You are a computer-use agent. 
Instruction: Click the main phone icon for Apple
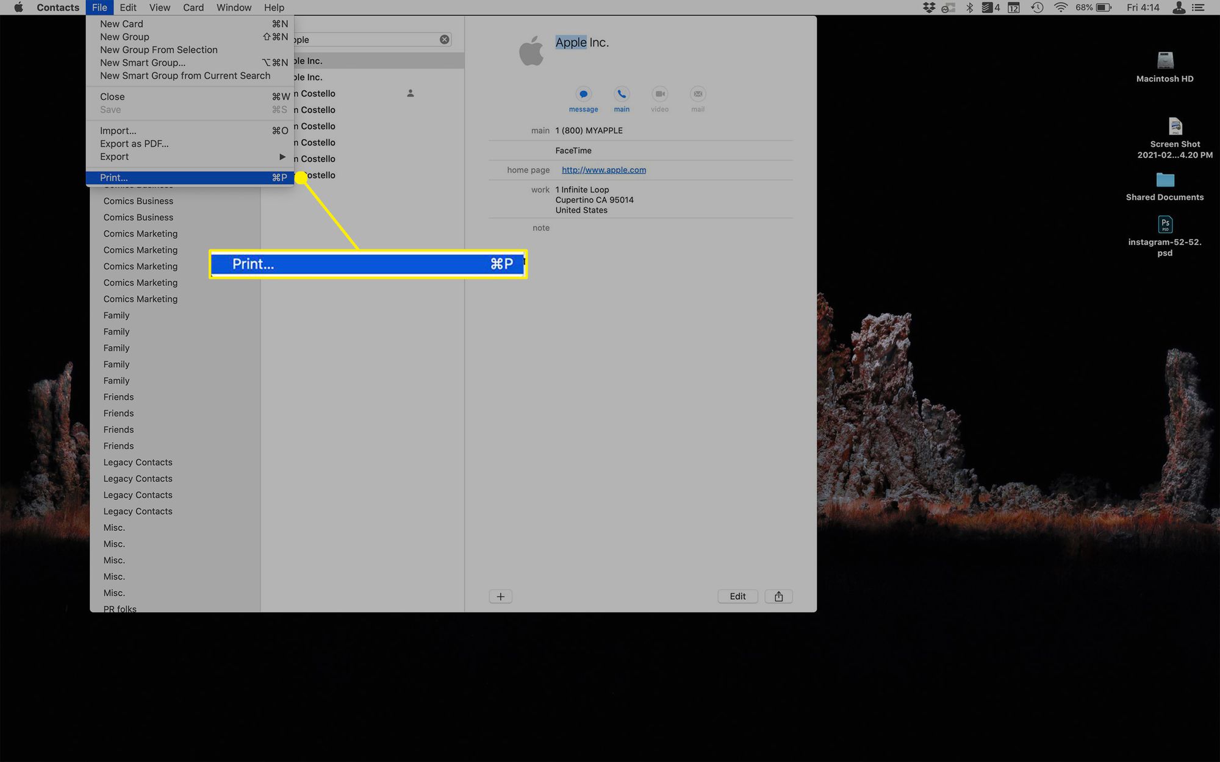click(x=621, y=94)
